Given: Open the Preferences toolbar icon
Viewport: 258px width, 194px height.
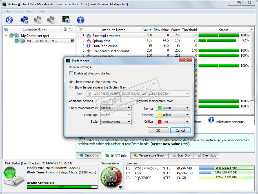Looking at the screenshot, I should 66,20.
